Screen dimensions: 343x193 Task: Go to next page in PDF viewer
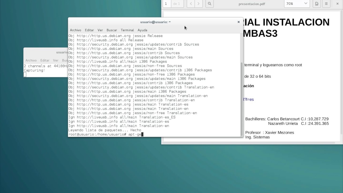(x=198, y=4)
